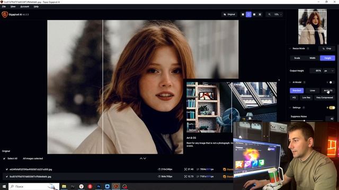339x190 pixels.
Task: Click the scale icon beside 12.73
Action: coord(185,176)
